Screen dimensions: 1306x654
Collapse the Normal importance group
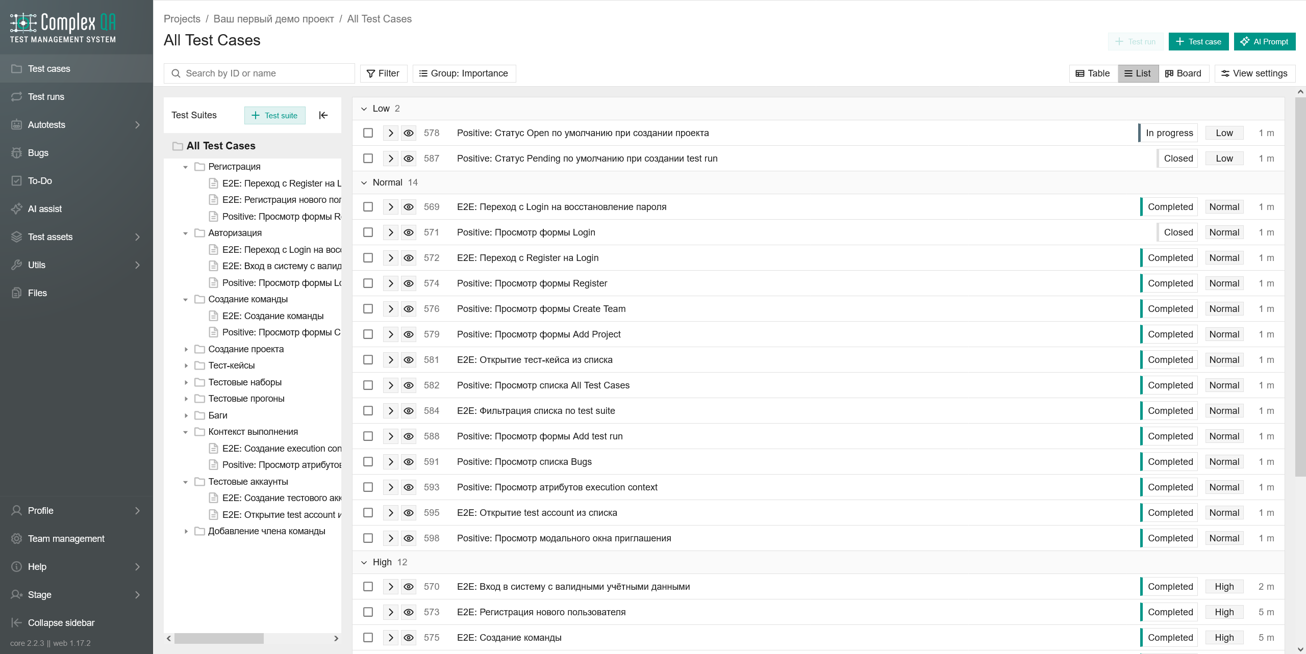coord(364,182)
